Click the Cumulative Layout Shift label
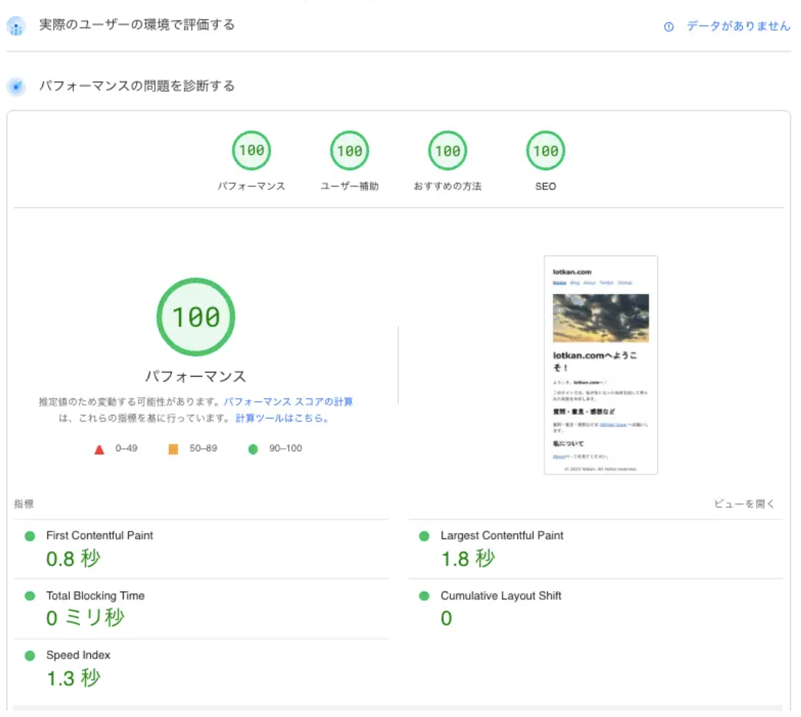 (x=501, y=595)
